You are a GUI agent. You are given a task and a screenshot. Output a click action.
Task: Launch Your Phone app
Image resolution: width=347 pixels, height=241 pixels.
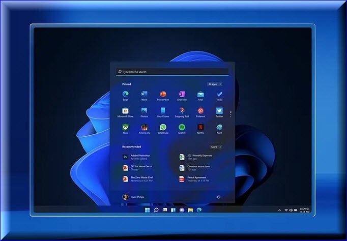[x=163, y=112]
